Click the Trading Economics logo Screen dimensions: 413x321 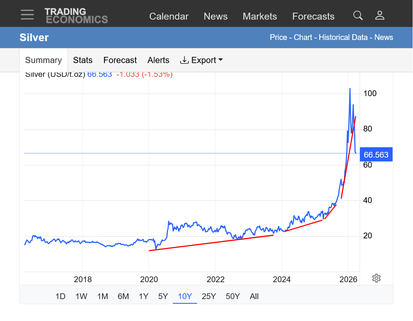pyautogui.click(x=76, y=16)
